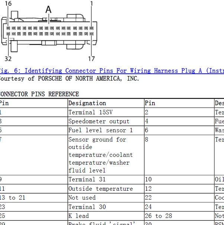This screenshot has height=225, width=224.
Task: Select 'Fuel level sensor 1' cell
Action: (x=106, y=130)
